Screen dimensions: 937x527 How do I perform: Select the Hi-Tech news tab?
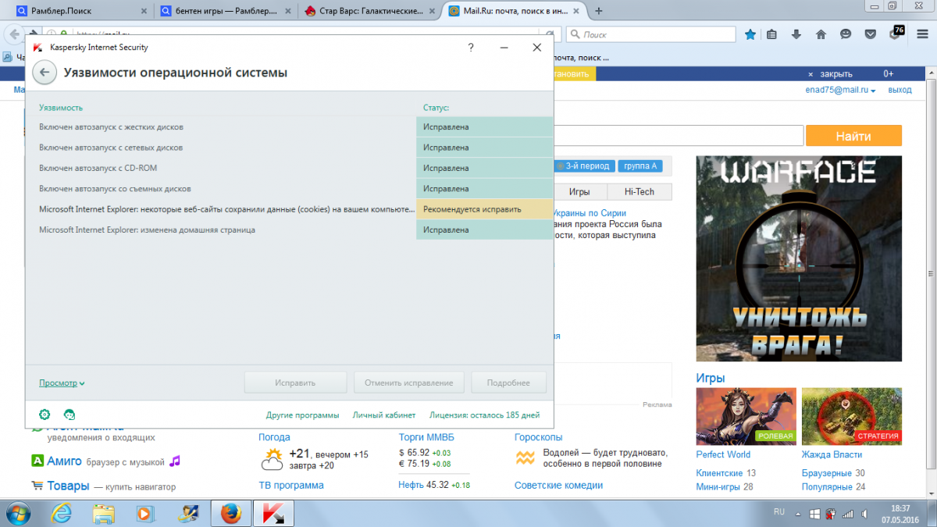tap(640, 192)
